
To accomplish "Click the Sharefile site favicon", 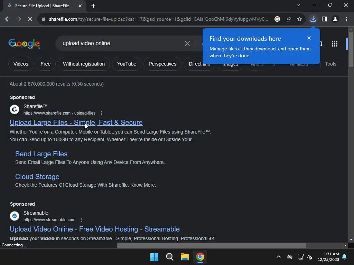I will (15, 109).
